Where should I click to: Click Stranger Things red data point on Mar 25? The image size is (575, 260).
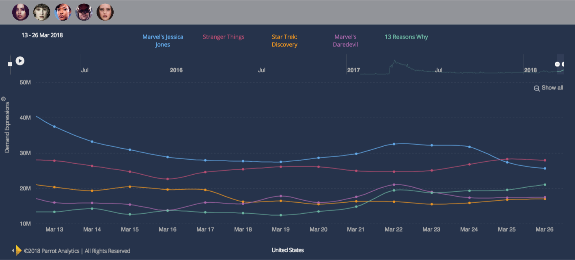point(507,159)
